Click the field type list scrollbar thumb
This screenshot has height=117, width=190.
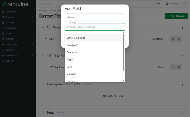click(124, 52)
